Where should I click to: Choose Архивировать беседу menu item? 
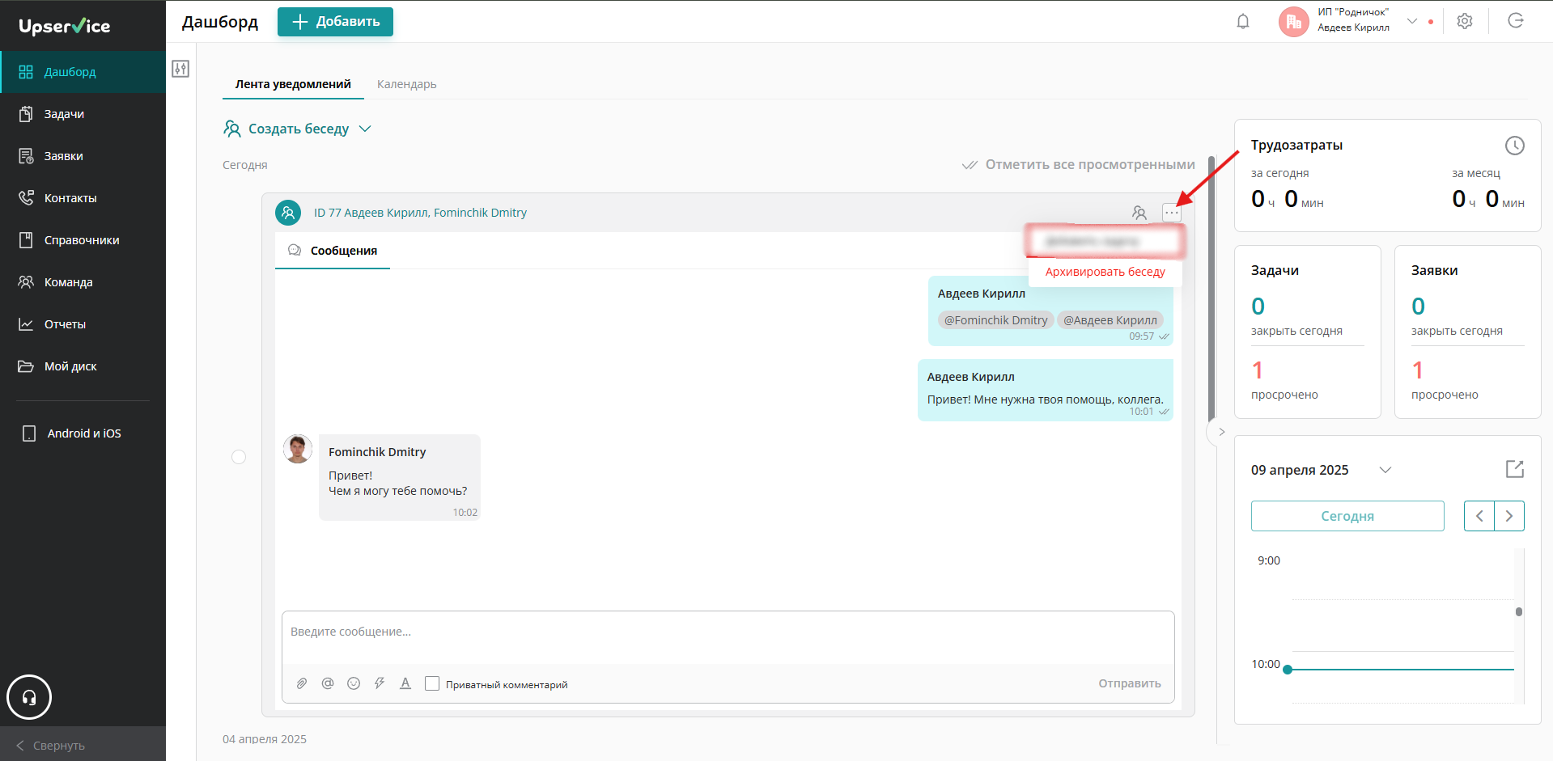pyautogui.click(x=1105, y=272)
